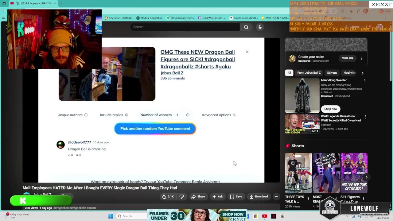The width and height of the screenshot is (393, 221).
Task: Open WWE Legends Owen Hart video thumbnail
Action: [x=302, y=124]
